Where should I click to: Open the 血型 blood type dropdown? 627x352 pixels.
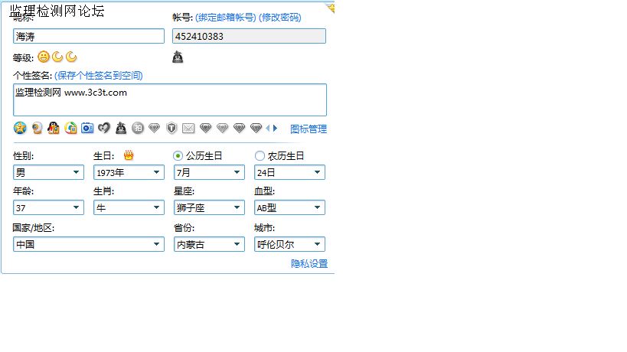click(x=289, y=207)
